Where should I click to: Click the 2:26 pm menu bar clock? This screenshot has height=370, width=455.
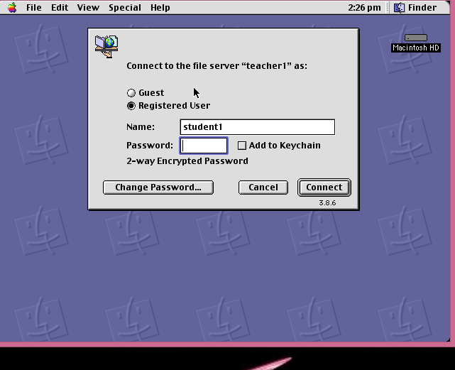pyautogui.click(x=364, y=8)
